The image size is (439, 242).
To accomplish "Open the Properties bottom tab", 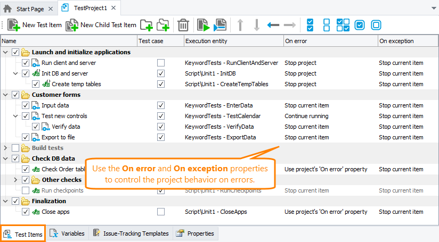I will 196,233.
